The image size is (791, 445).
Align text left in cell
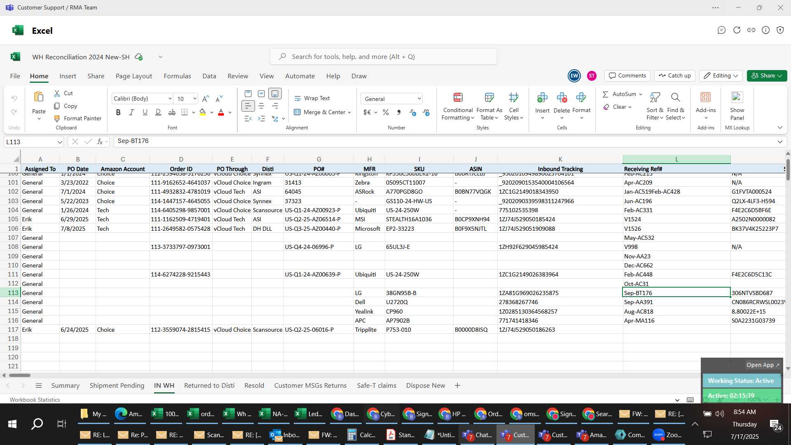point(248,106)
